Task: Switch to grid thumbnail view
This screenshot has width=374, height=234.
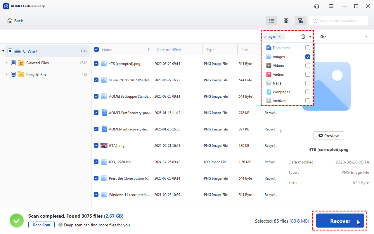Action: click(286, 21)
